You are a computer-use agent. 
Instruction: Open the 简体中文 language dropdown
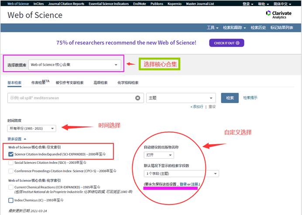(x=282, y=4)
